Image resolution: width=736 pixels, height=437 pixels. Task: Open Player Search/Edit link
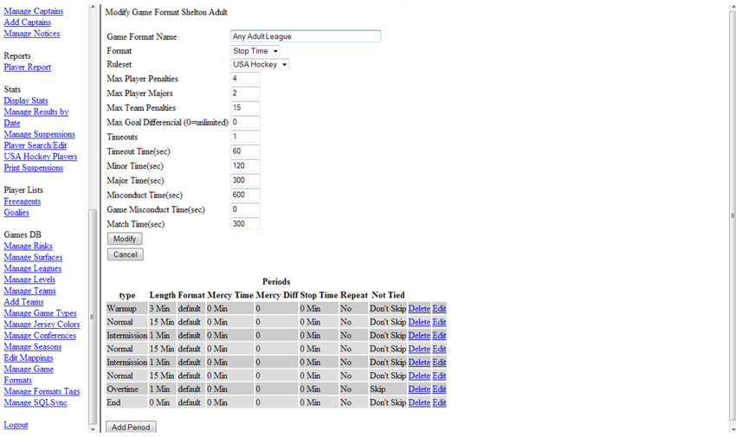[36, 145]
